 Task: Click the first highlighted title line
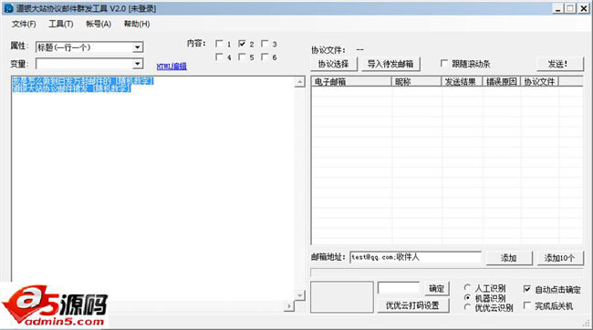(x=83, y=80)
